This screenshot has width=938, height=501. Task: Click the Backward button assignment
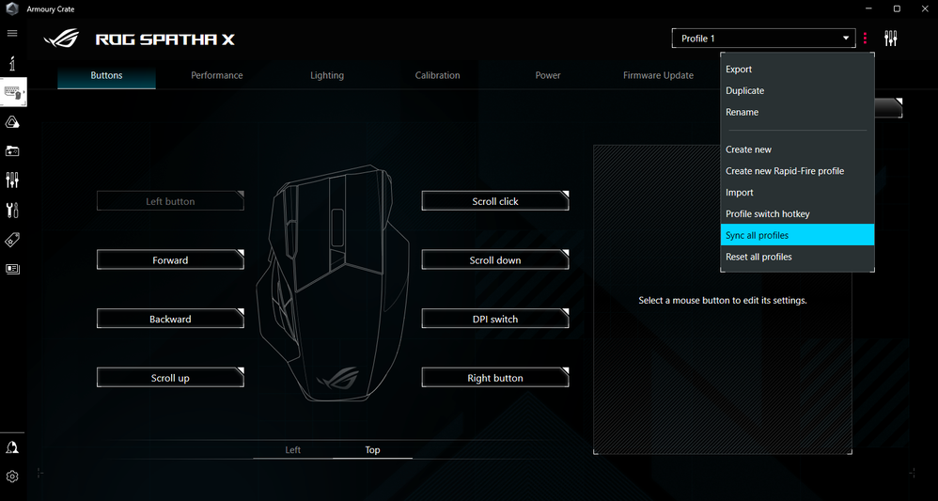click(170, 319)
